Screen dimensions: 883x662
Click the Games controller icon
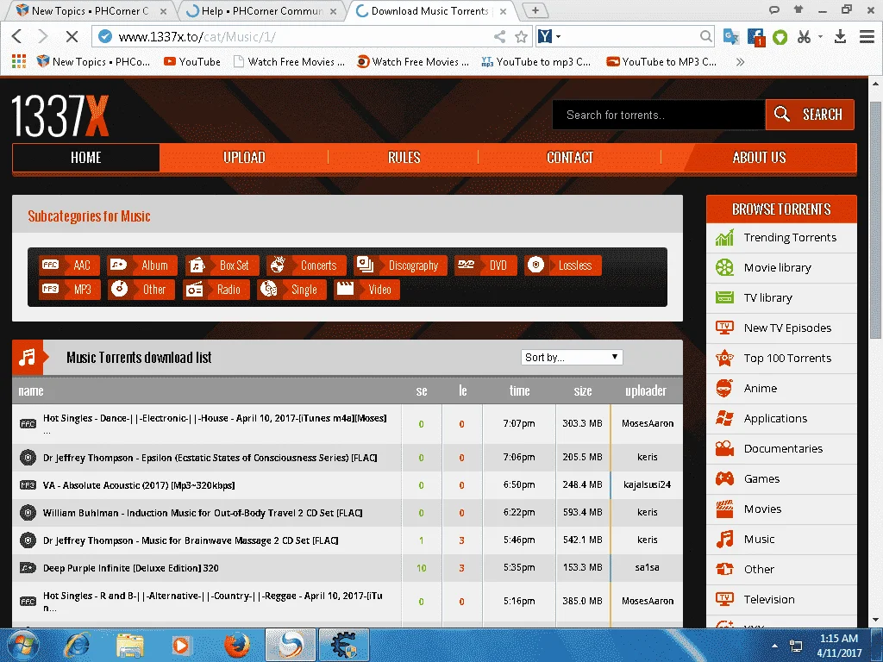[x=724, y=478]
